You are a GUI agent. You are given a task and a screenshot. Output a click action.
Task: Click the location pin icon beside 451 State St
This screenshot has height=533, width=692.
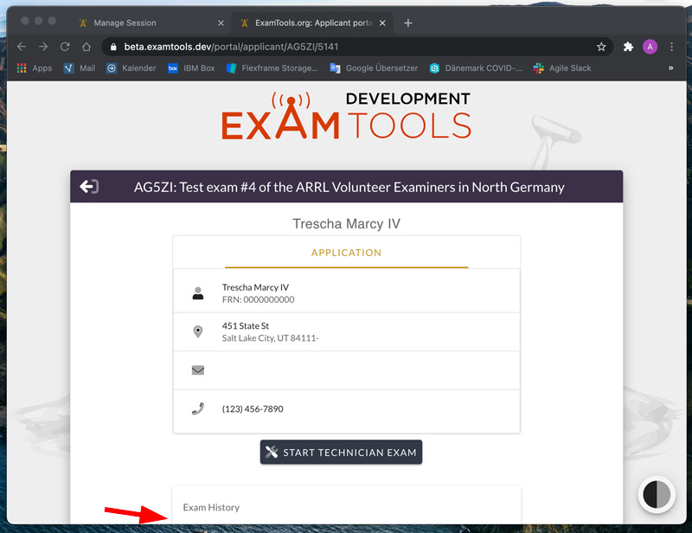click(x=197, y=331)
